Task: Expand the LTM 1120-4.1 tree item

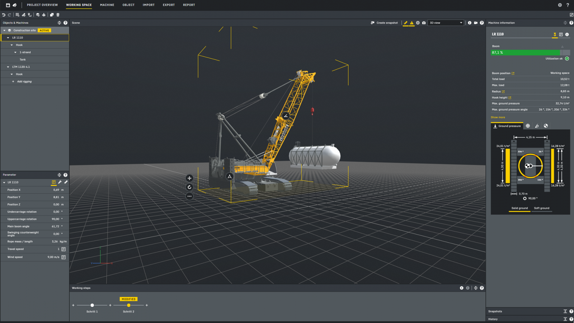Action: click(x=8, y=67)
